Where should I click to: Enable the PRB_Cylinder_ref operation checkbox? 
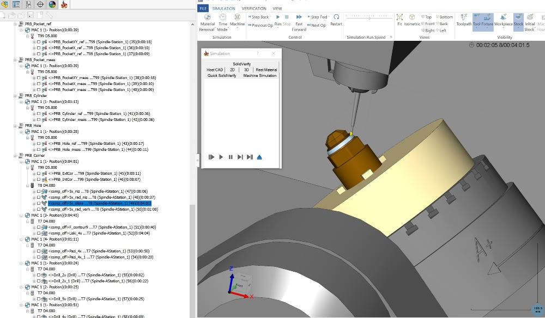pos(39,113)
